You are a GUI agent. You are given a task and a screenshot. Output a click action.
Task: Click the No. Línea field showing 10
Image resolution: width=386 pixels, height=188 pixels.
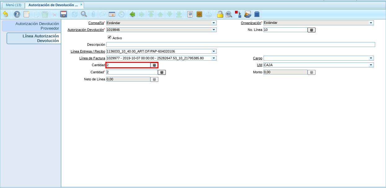coord(285,30)
